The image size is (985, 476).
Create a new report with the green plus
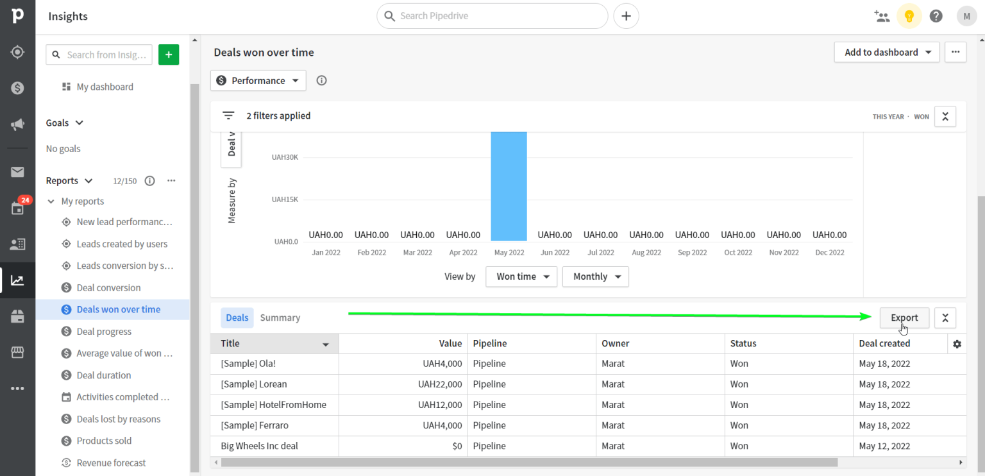click(x=168, y=55)
